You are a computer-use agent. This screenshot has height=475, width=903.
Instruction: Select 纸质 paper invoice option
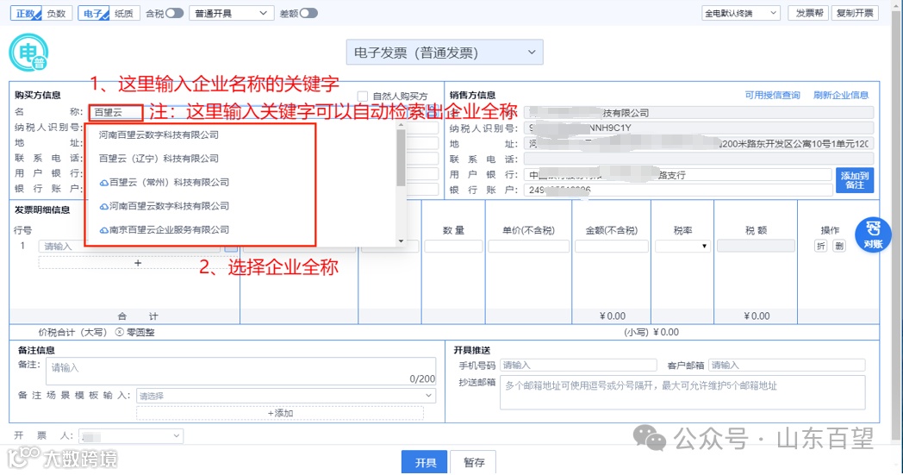point(124,13)
